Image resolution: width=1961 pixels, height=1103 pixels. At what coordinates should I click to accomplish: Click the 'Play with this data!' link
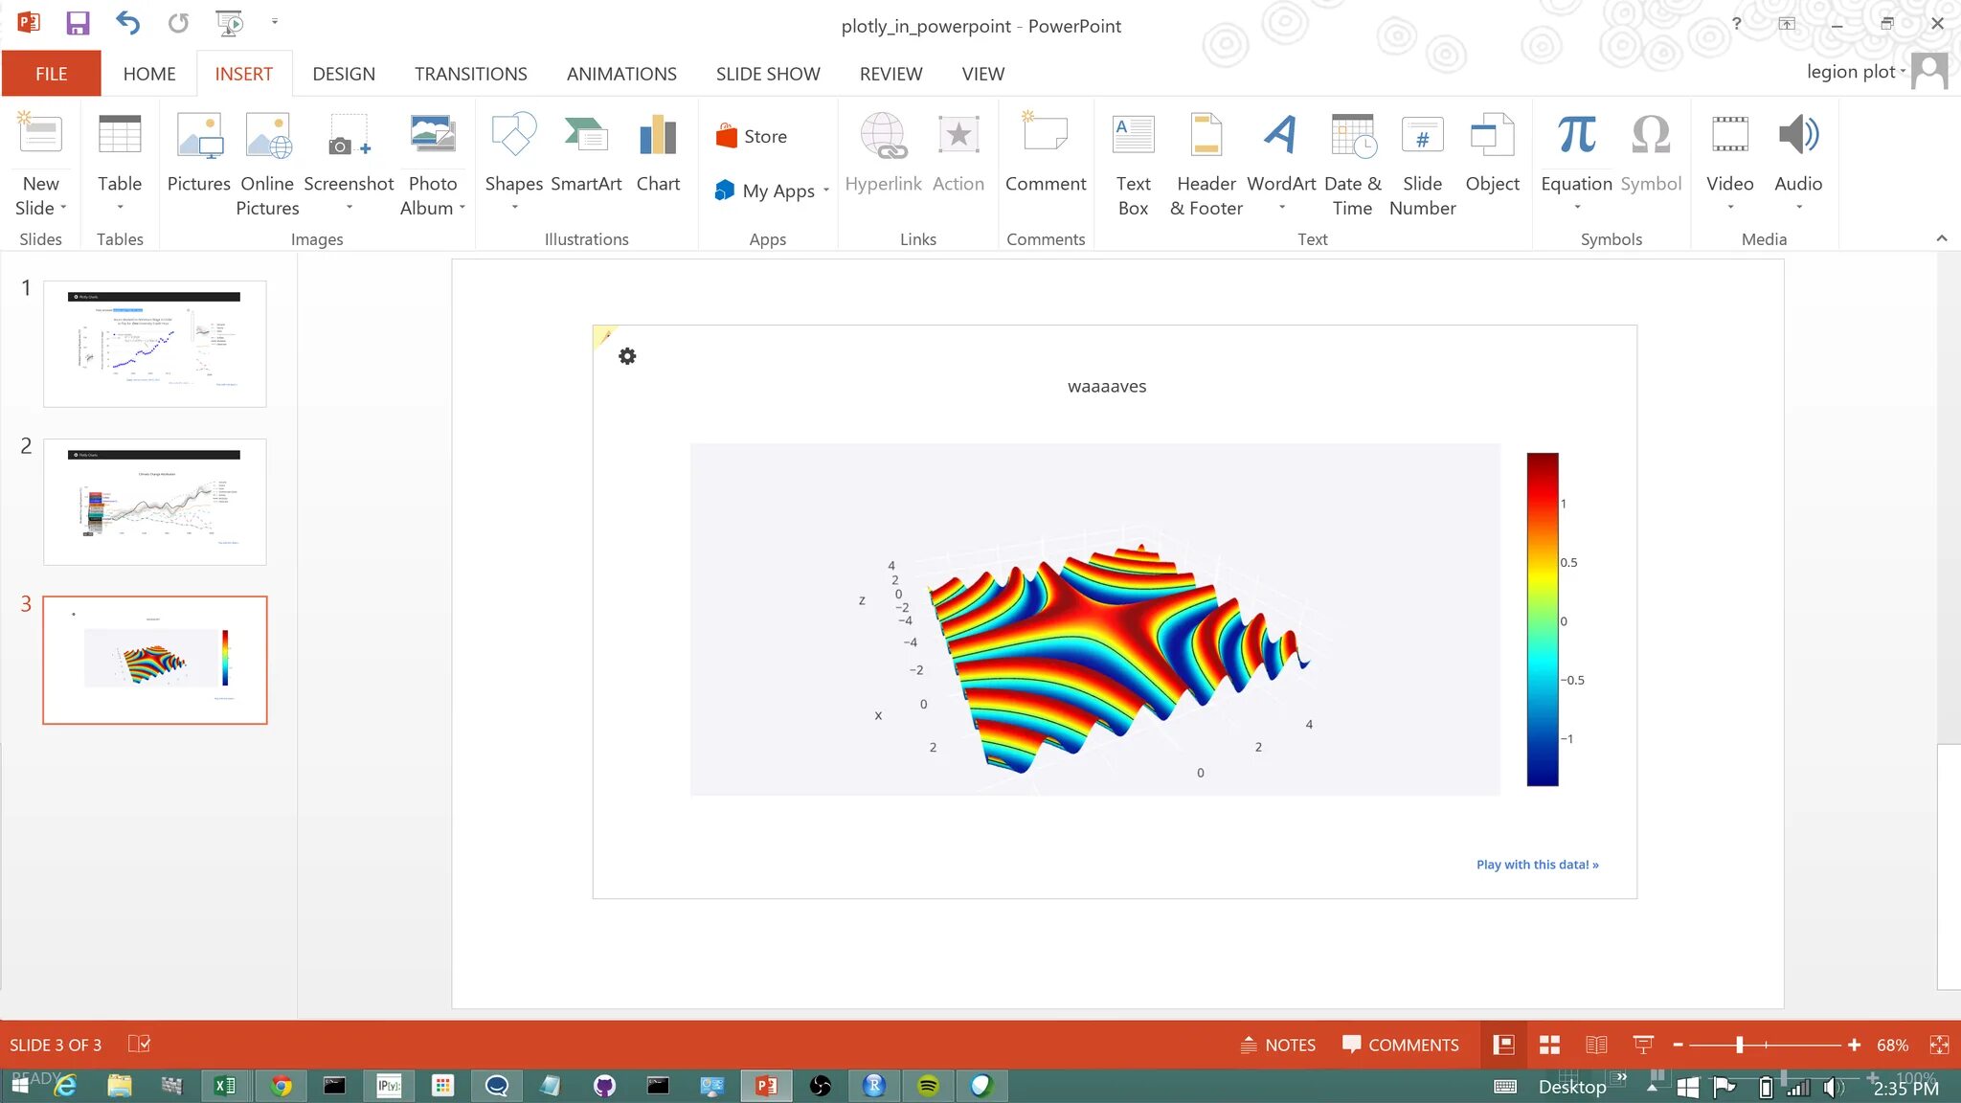pyautogui.click(x=1537, y=864)
